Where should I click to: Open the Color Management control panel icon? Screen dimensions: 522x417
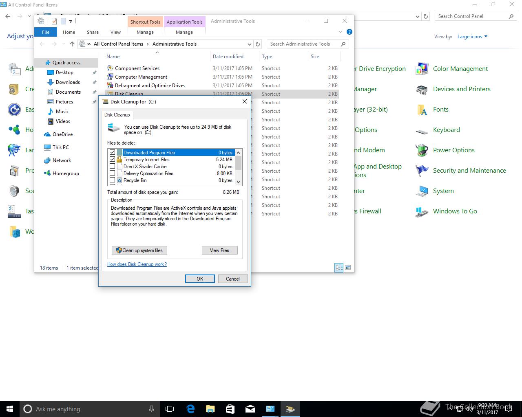coord(422,69)
